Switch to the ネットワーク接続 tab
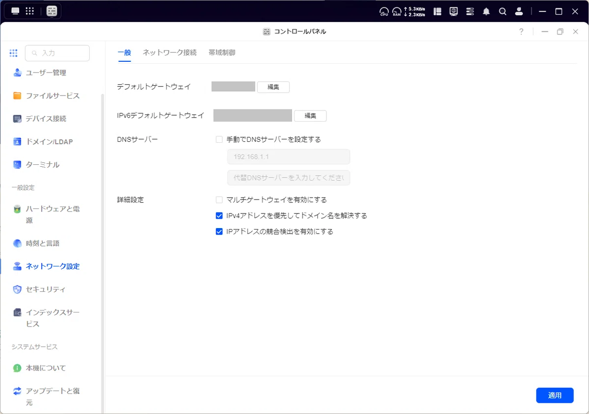The height and width of the screenshot is (414, 589). pyautogui.click(x=170, y=52)
